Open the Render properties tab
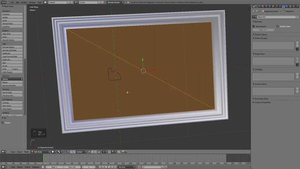Screen dimensions: 300x169 pos(259,6)
